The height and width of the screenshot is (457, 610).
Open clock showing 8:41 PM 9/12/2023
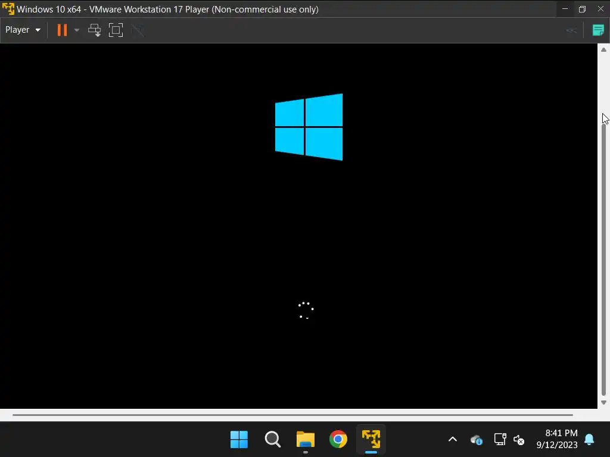coord(557,439)
